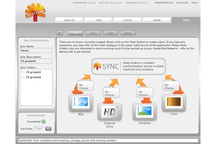This screenshot has width=219, height=144.
Task: Open the Help menu
Action: click(x=195, y=3)
